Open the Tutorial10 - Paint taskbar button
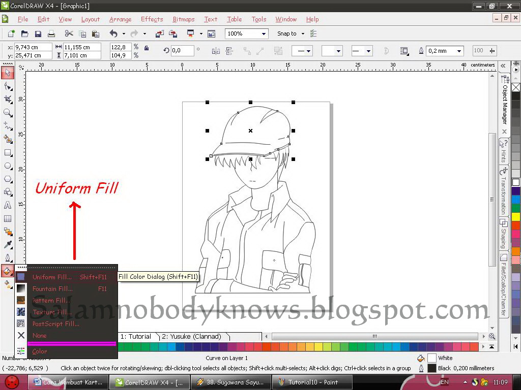The width and height of the screenshot is (521, 390). tap(312, 382)
